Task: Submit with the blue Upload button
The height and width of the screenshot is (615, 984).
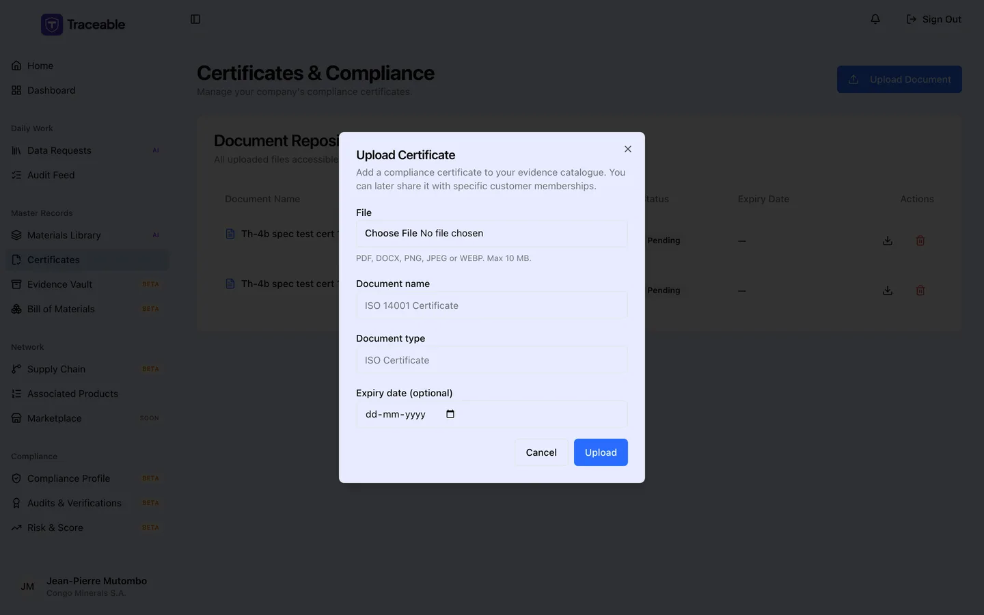Action: click(x=601, y=452)
